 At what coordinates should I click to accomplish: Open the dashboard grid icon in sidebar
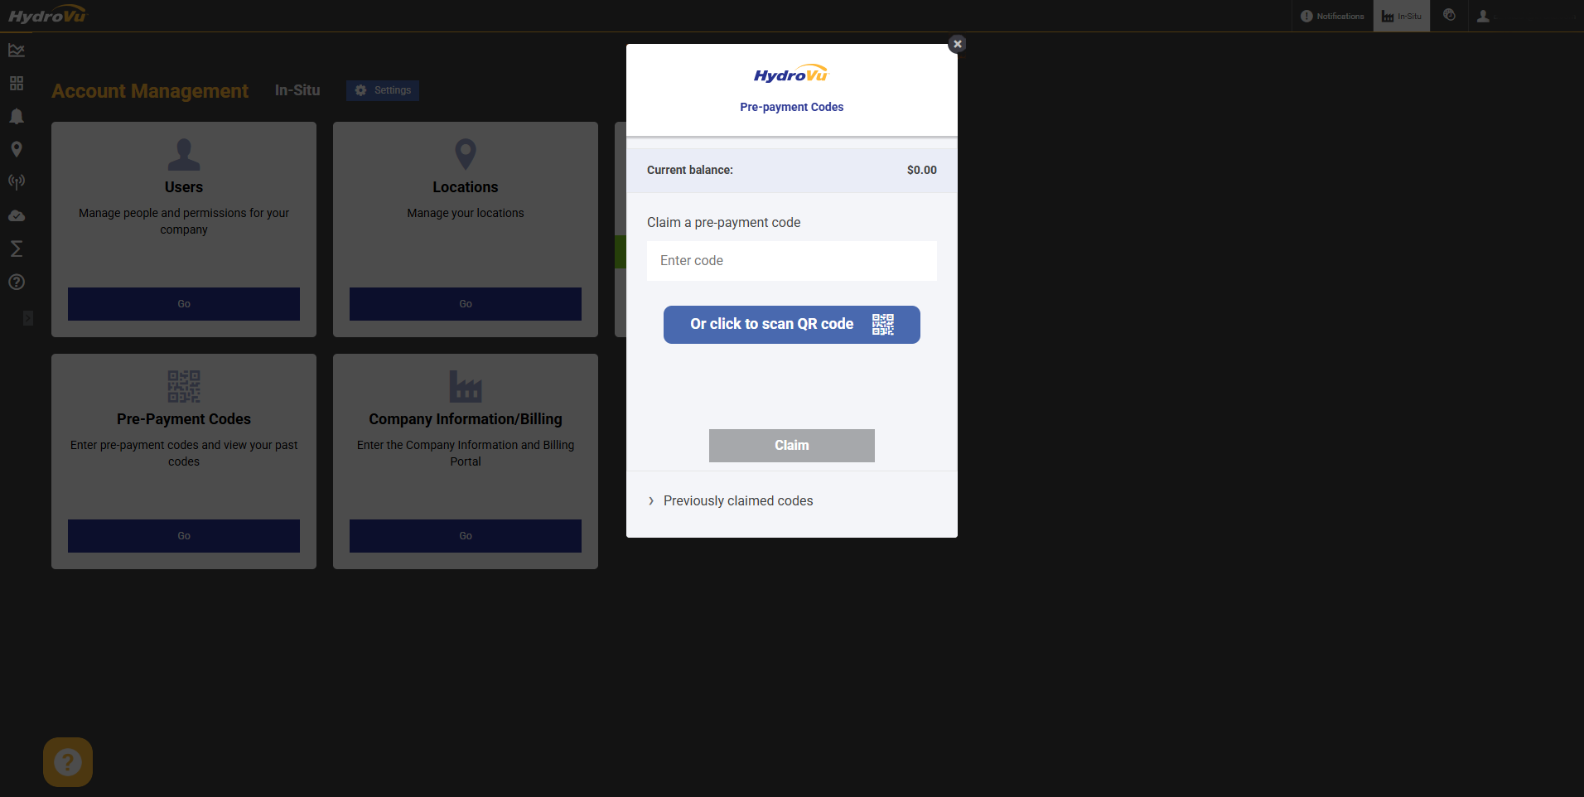coord(17,84)
